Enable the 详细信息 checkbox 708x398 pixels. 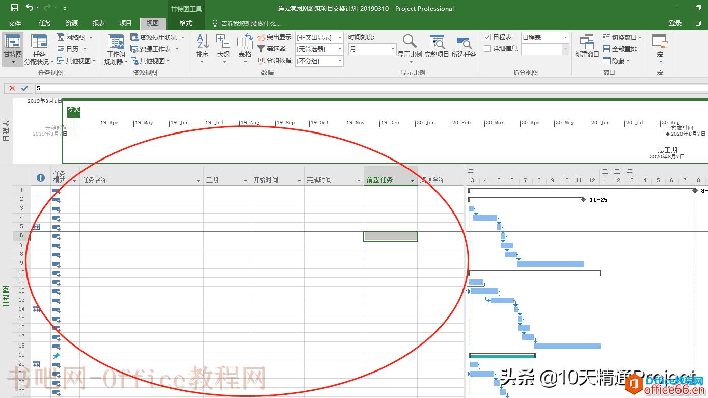coord(487,49)
